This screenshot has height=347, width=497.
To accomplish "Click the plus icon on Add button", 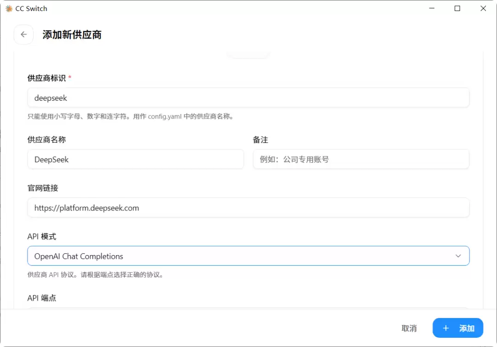I will pos(445,328).
